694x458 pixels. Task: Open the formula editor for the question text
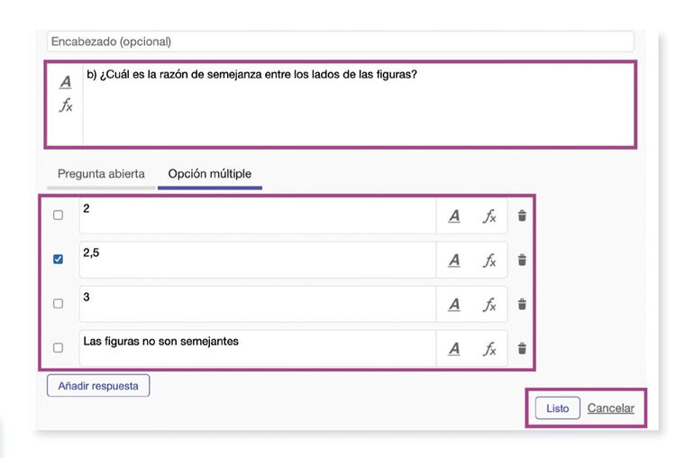pyautogui.click(x=65, y=105)
